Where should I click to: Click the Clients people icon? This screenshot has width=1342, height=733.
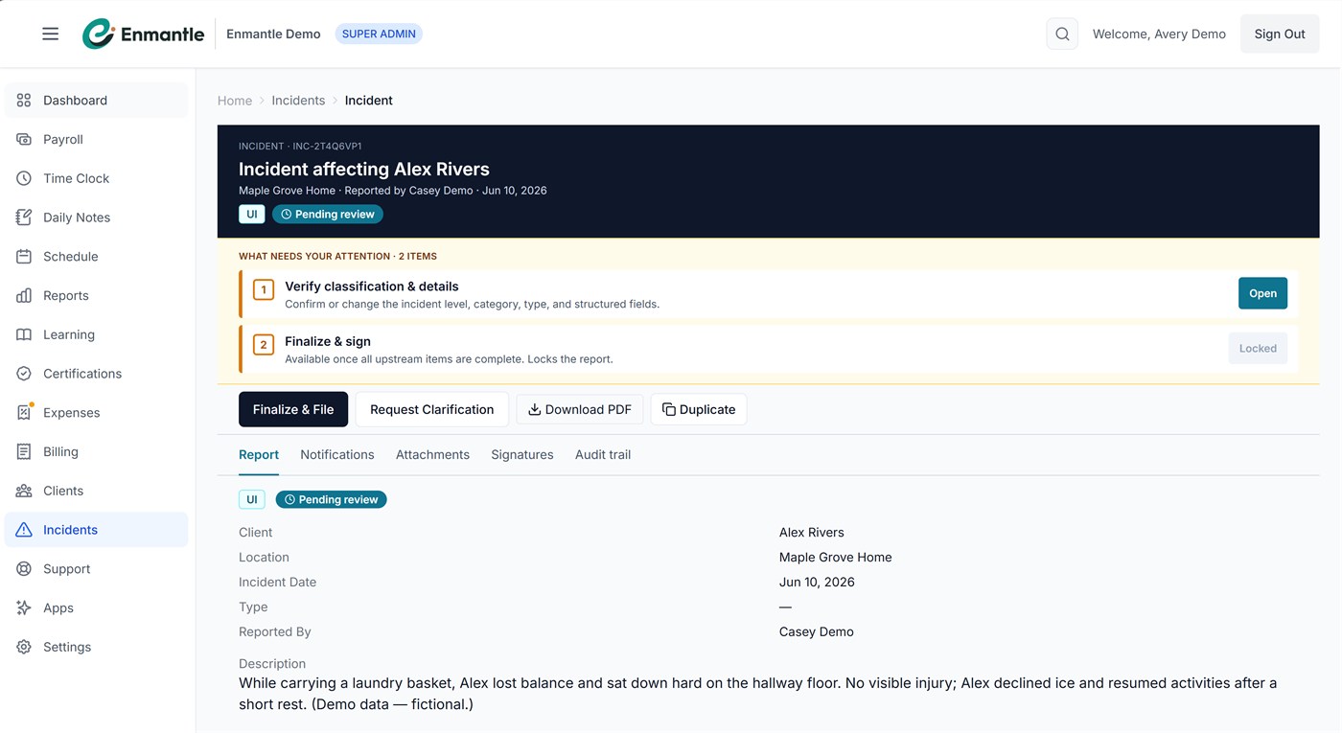pos(24,491)
